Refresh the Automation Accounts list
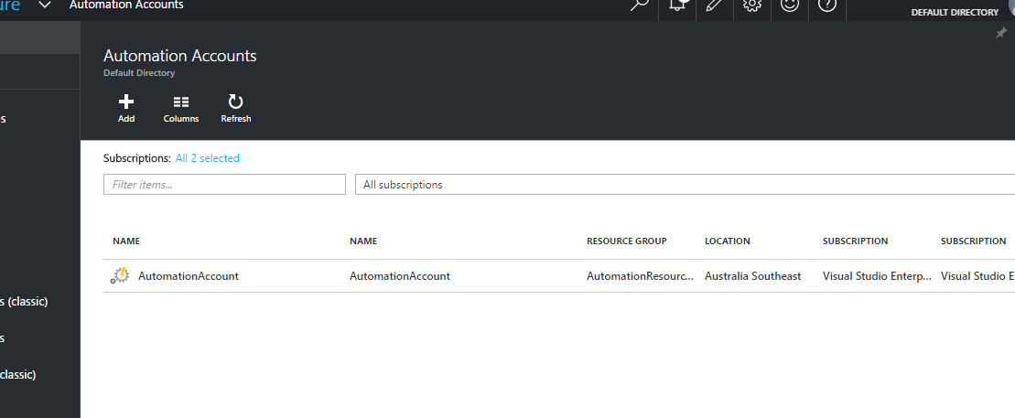 (235, 109)
